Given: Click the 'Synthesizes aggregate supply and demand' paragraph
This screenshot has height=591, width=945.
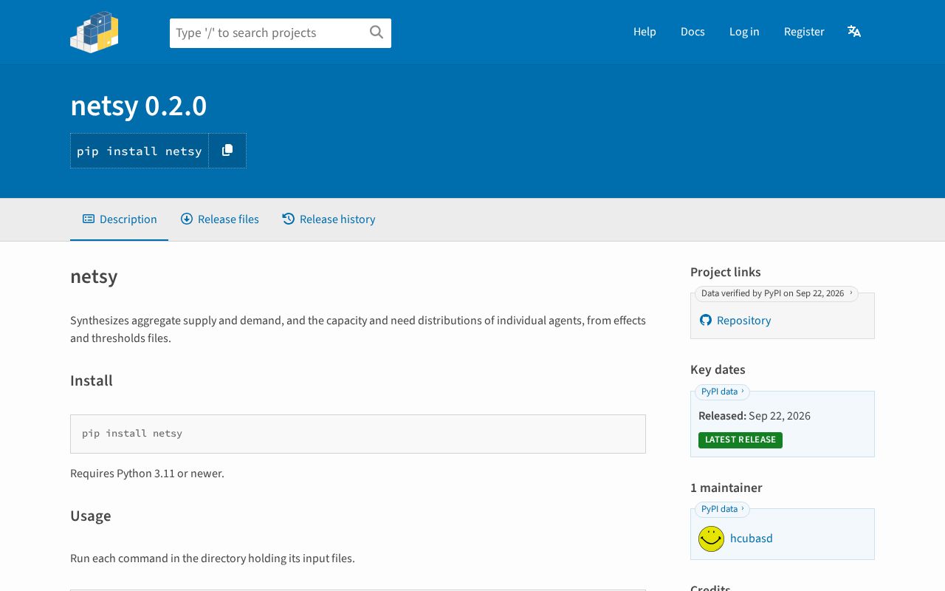Looking at the screenshot, I should click(x=358, y=329).
